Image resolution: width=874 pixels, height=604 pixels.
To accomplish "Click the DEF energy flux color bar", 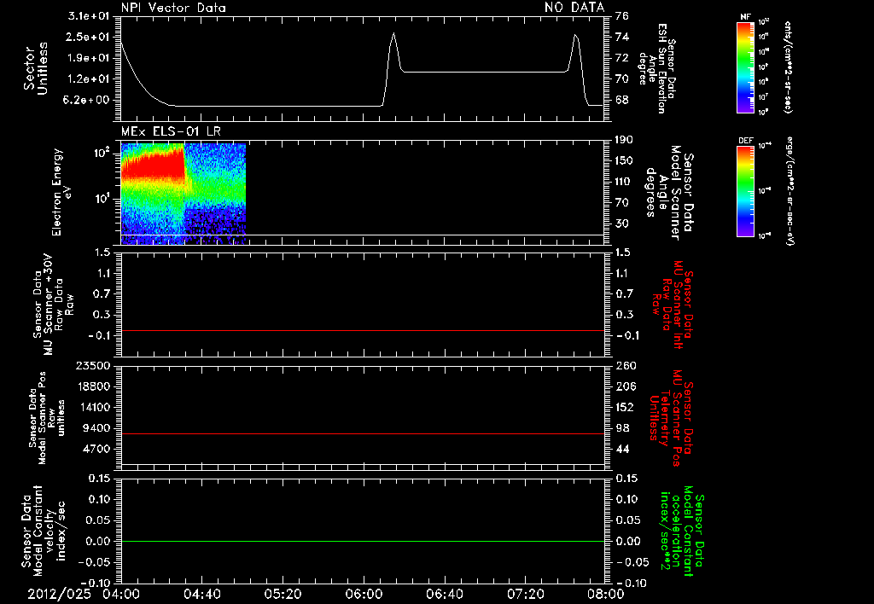I will (x=745, y=191).
